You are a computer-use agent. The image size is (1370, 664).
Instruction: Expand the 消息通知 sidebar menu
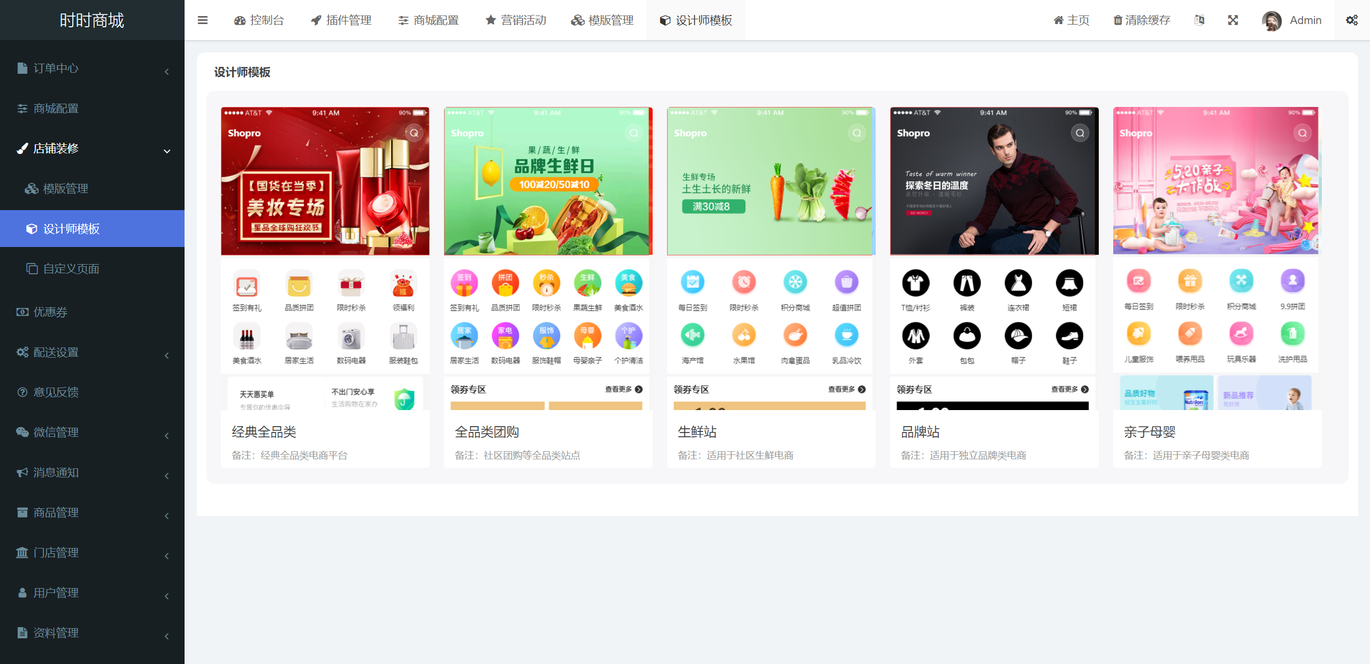pyautogui.click(x=92, y=473)
